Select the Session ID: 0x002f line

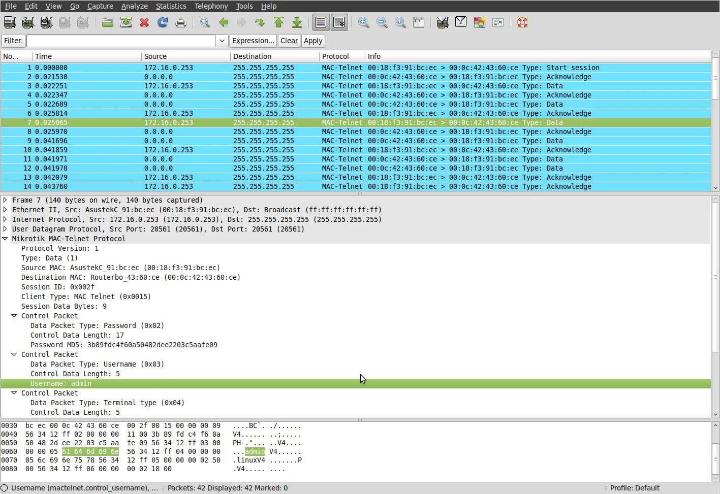coord(58,287)
